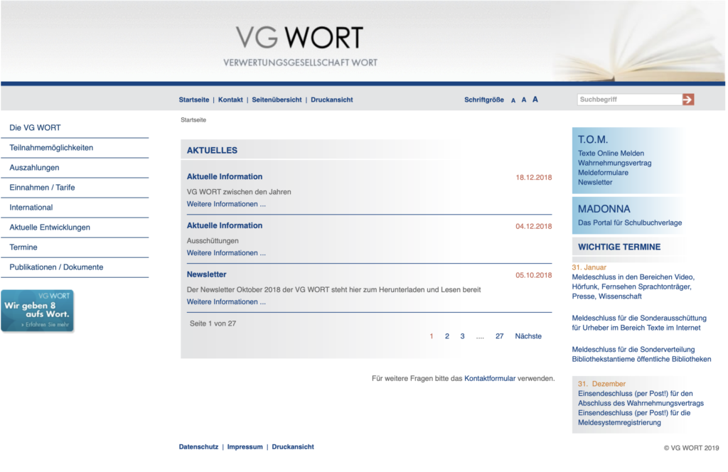Open Druckansicht in the top navigation
Viewport: 728px width, 472px height.
(x=332, y=100)
